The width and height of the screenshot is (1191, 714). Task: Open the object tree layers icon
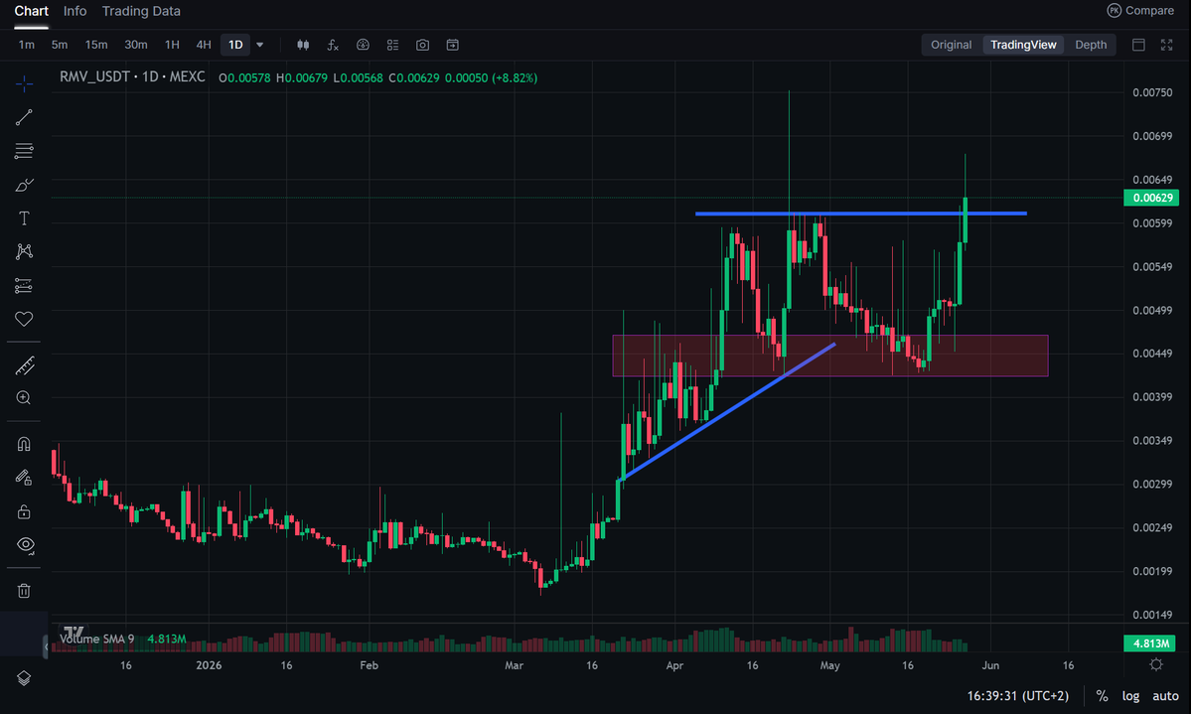click(24, 678)
